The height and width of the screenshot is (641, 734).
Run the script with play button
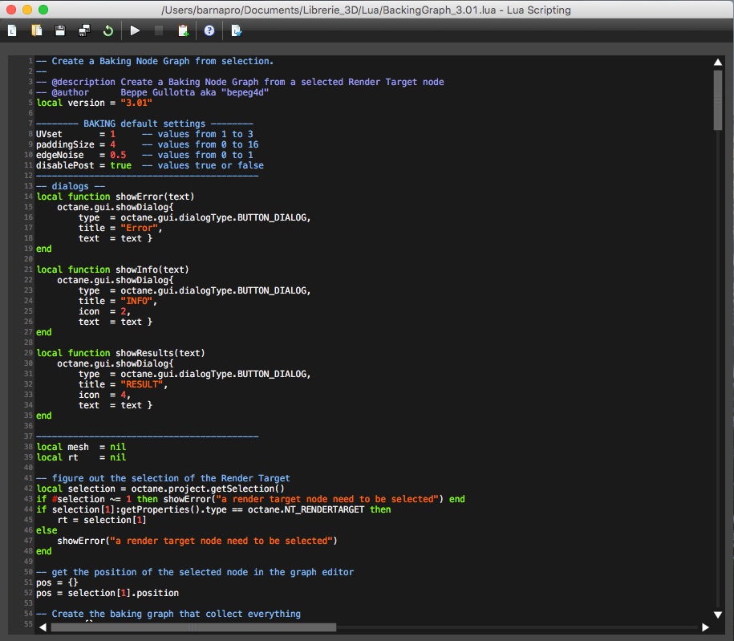135,30
